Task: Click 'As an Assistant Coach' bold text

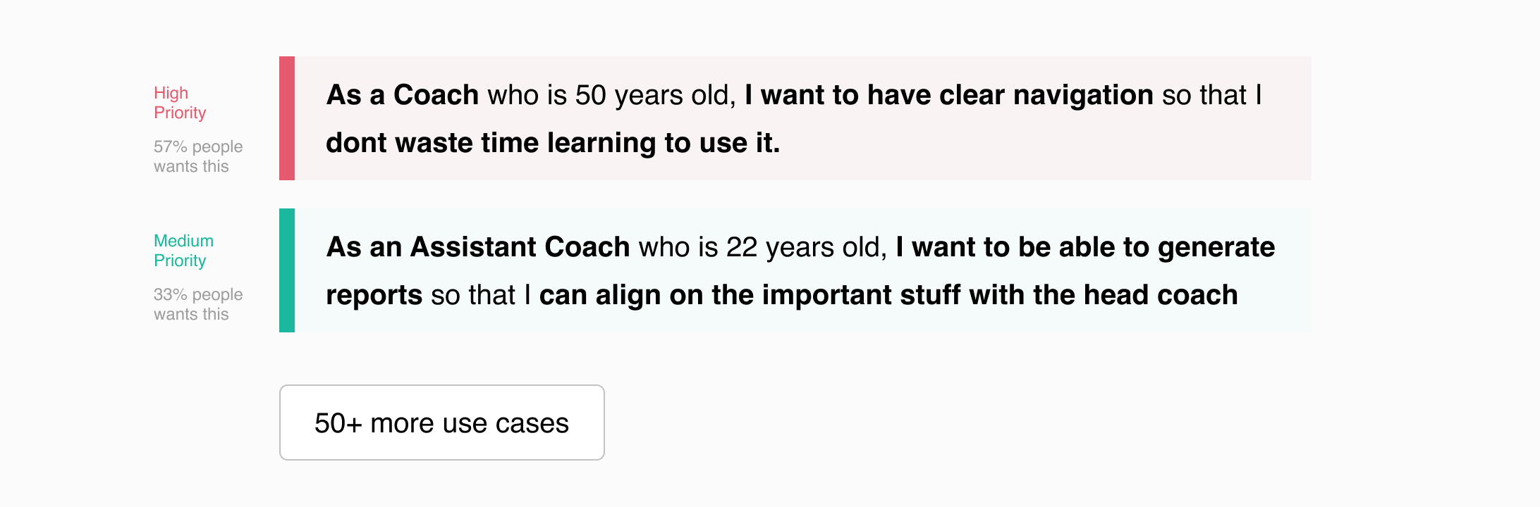Action: pyautogui.click(x=478, y=247)
